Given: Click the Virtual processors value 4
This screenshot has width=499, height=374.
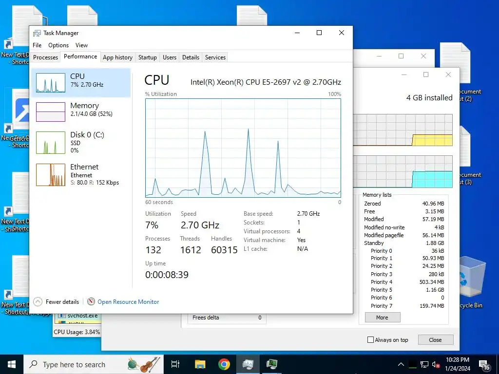Looking at the screenshot, I should pos(299,231).
